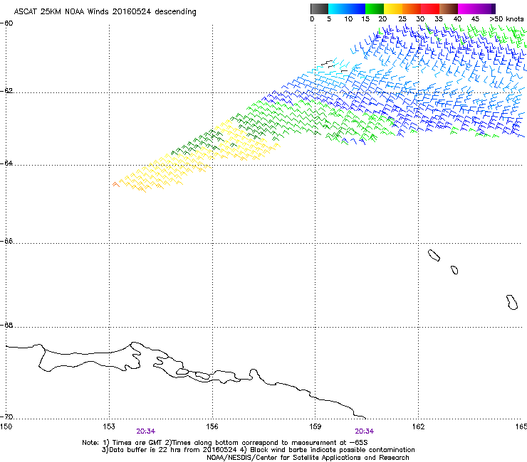Click the '-66' latitude label
527x462 pixels.
tap(6, 241)
